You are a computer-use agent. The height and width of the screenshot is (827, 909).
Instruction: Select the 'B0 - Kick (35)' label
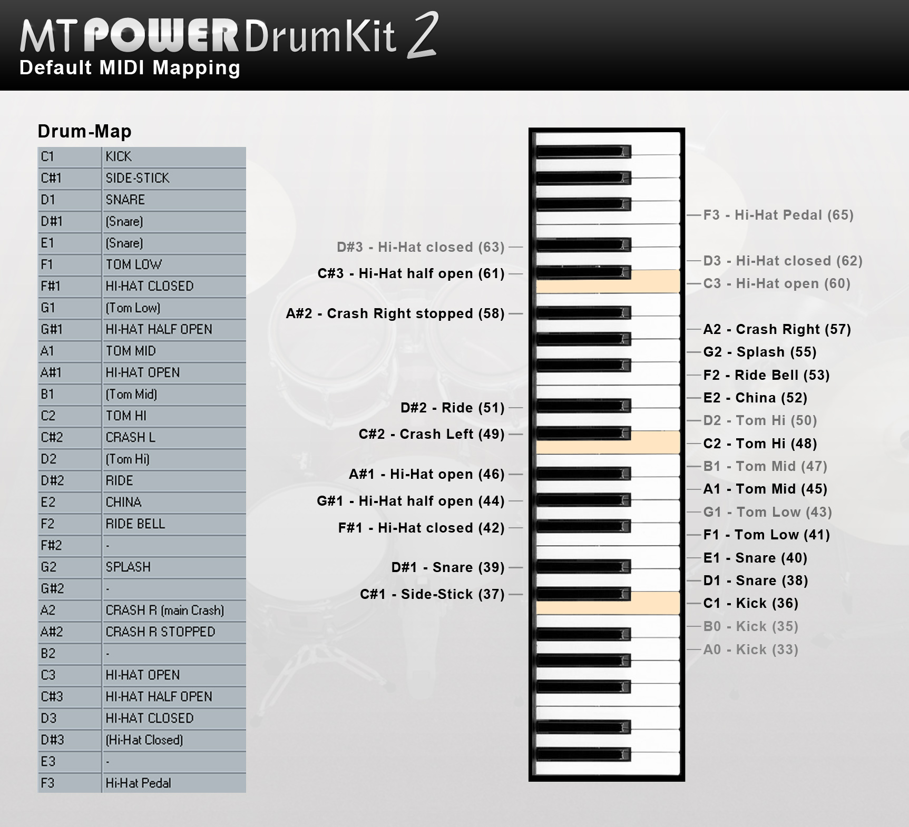coord(750,626)
